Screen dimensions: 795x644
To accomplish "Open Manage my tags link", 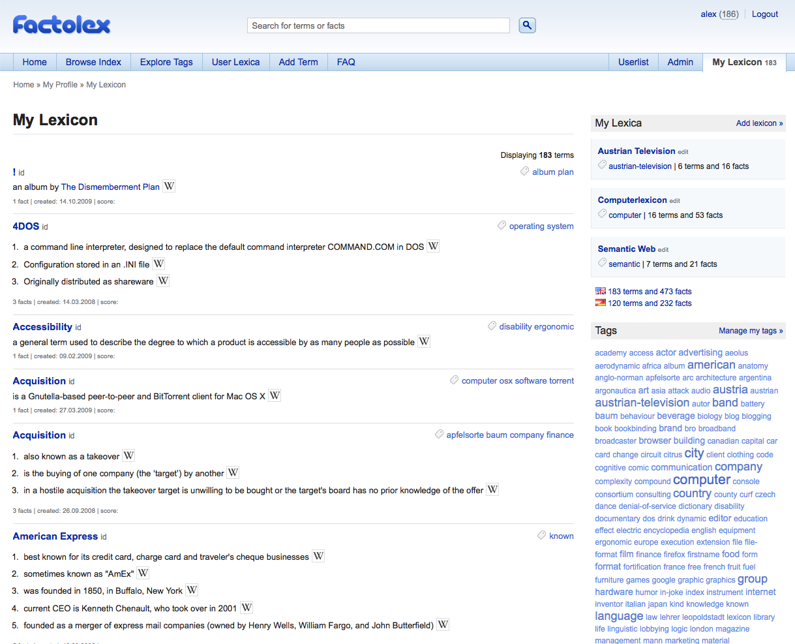I will coord(751,331).
